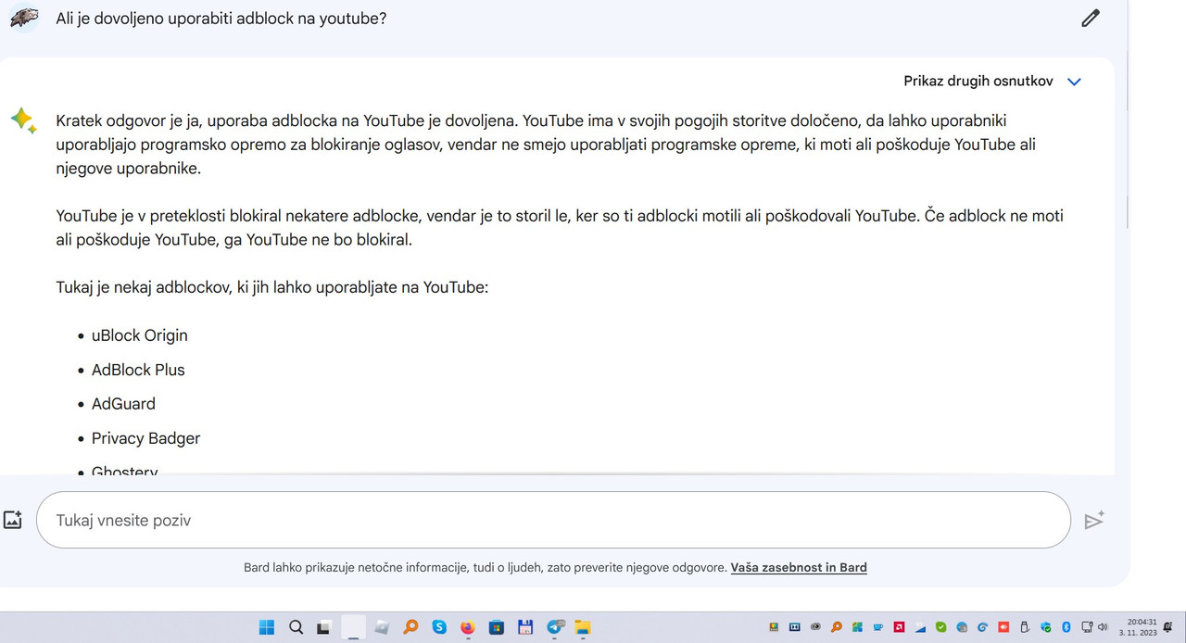
Task: Click the safely remove USB tray icon
Action: (x=1025, y=627)
